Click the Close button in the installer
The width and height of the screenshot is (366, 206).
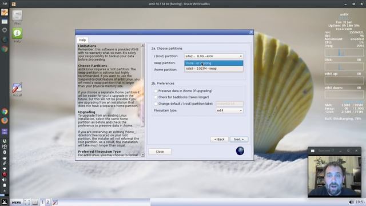(x=160, y=152)
